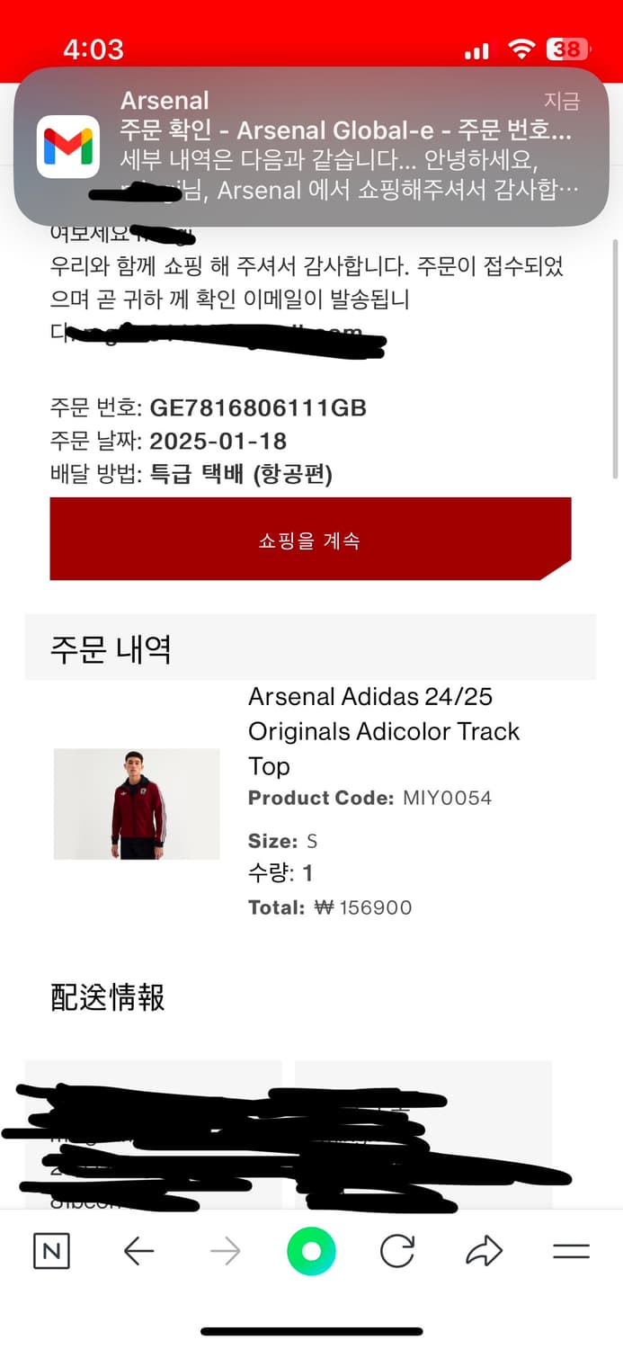Tap the green Naver shortcut button
Viewport: 623px width, 1349px height.
pos(311,1250)
